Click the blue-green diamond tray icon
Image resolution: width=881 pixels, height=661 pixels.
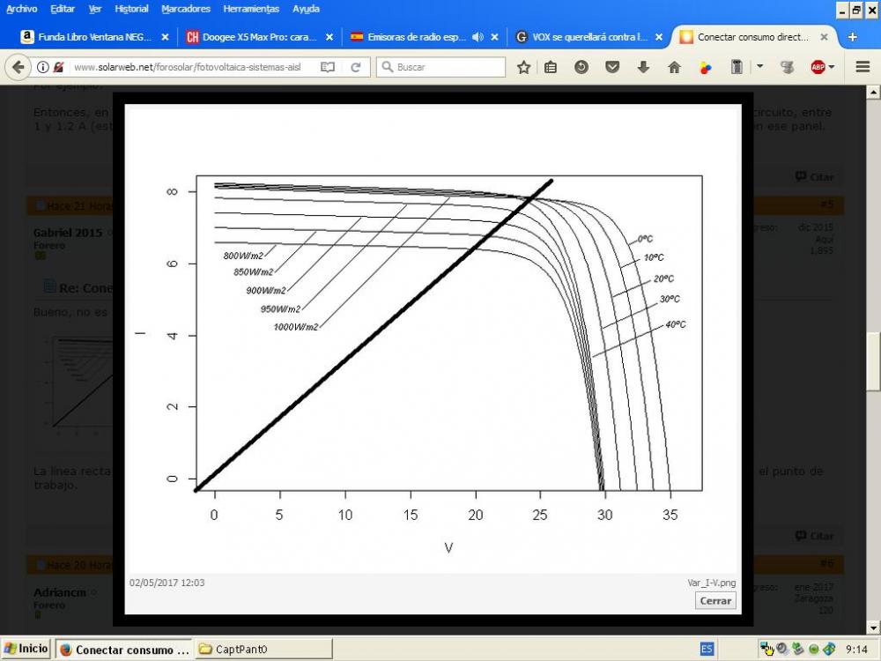(x=829, y=650)
